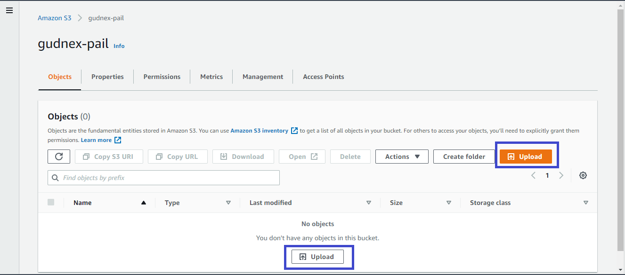Click the Storage class column header
625x275 pixels.
(490, 203)
